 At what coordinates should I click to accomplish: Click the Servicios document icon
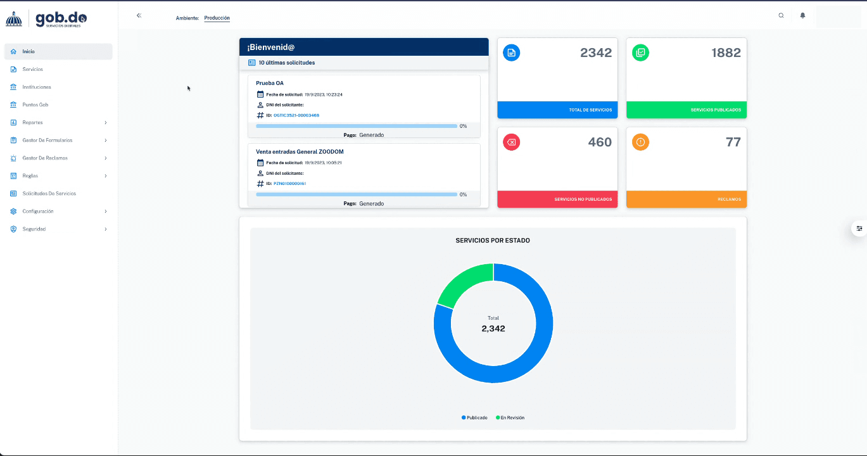point(13,69)
